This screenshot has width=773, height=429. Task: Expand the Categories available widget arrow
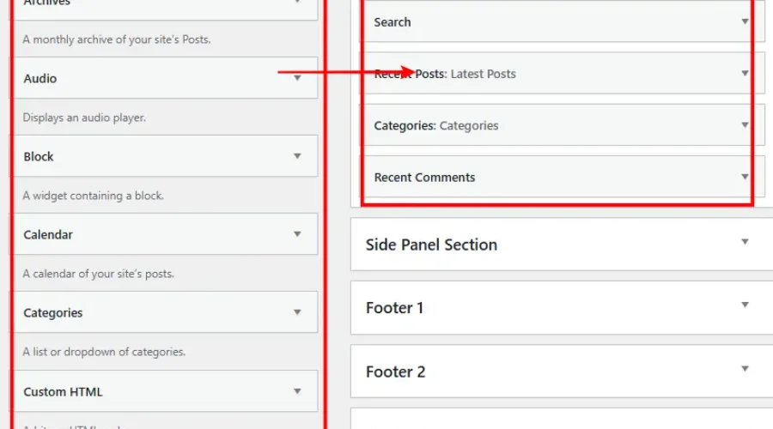tap(297, 312)
